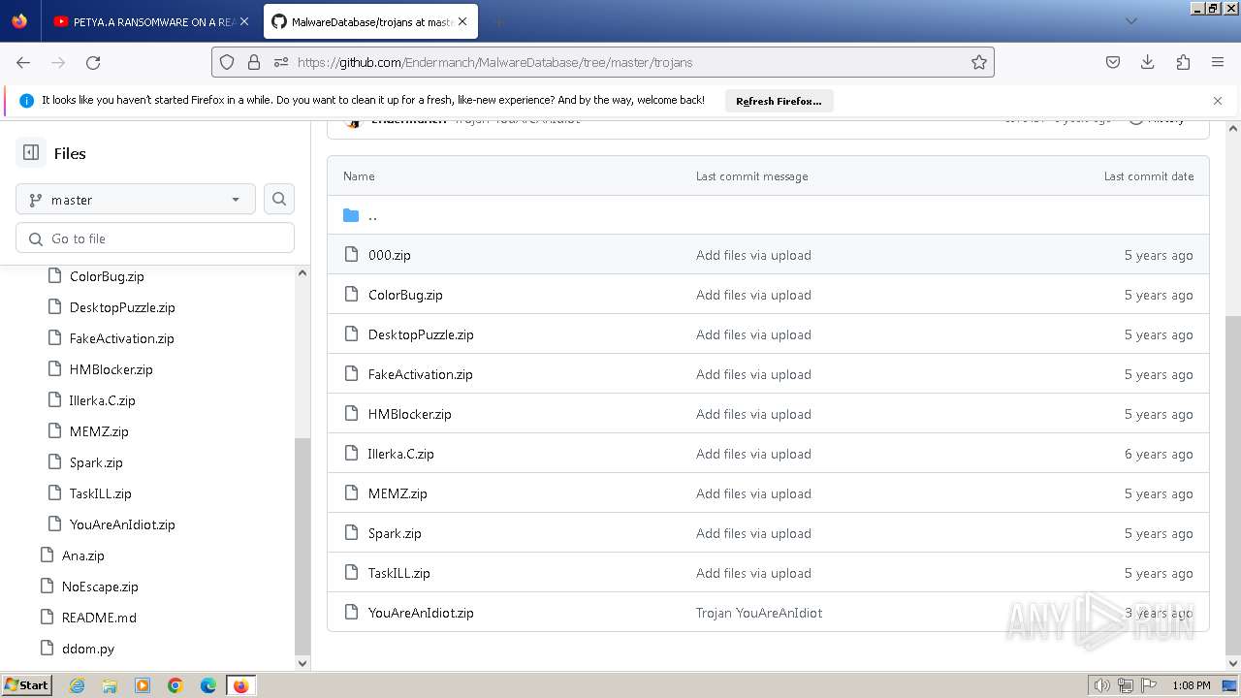
Task: Click the History link near commit header
Action: click(1158, 119)
